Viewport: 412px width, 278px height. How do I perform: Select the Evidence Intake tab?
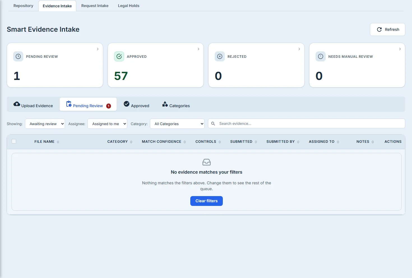(57, 6)
